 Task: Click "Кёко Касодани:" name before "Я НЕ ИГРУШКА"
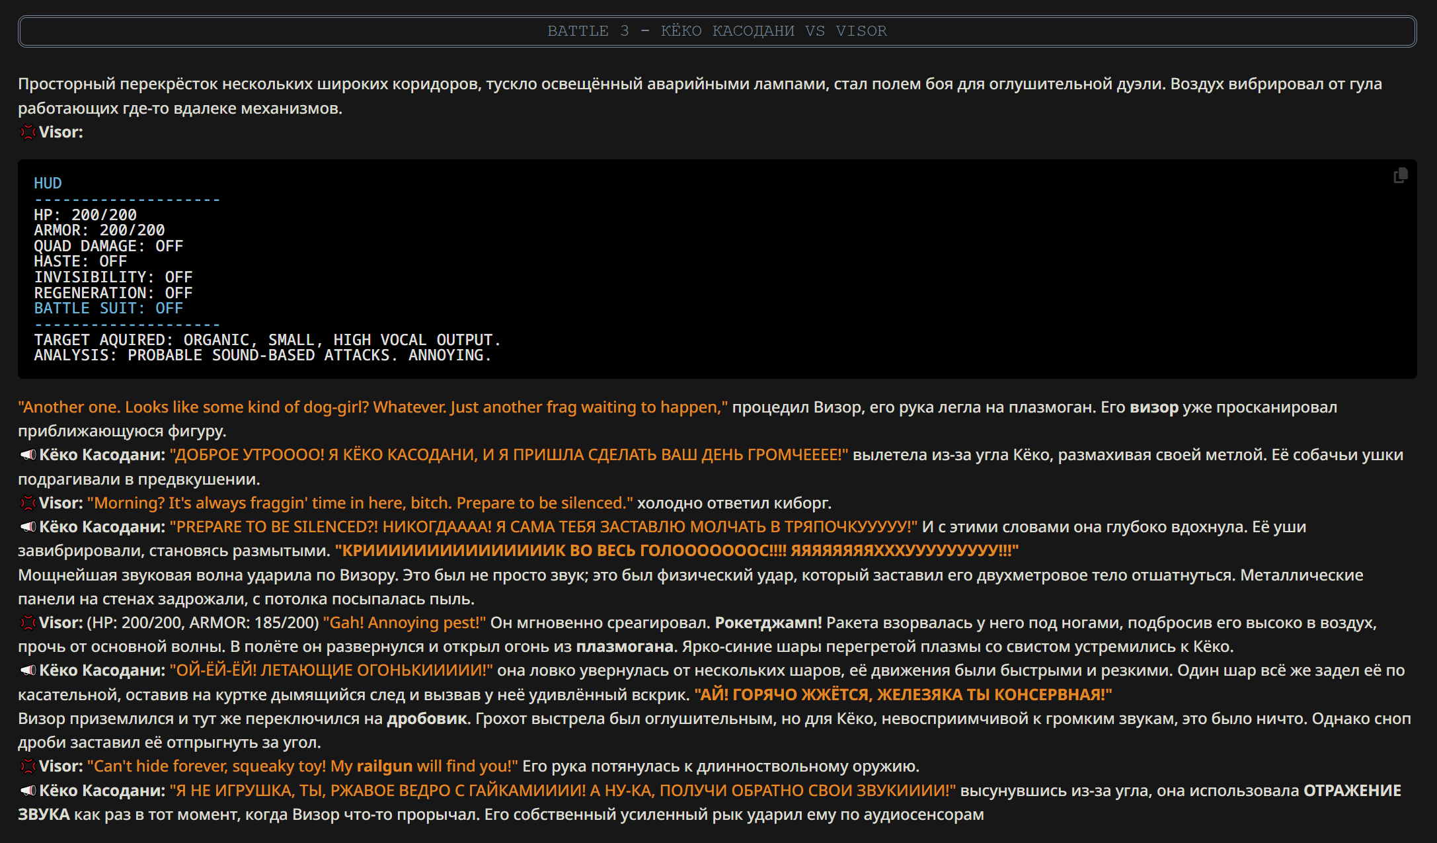pos(102,791)
